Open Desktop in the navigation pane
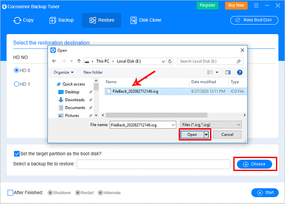The image size is (285, 204). 69,92
